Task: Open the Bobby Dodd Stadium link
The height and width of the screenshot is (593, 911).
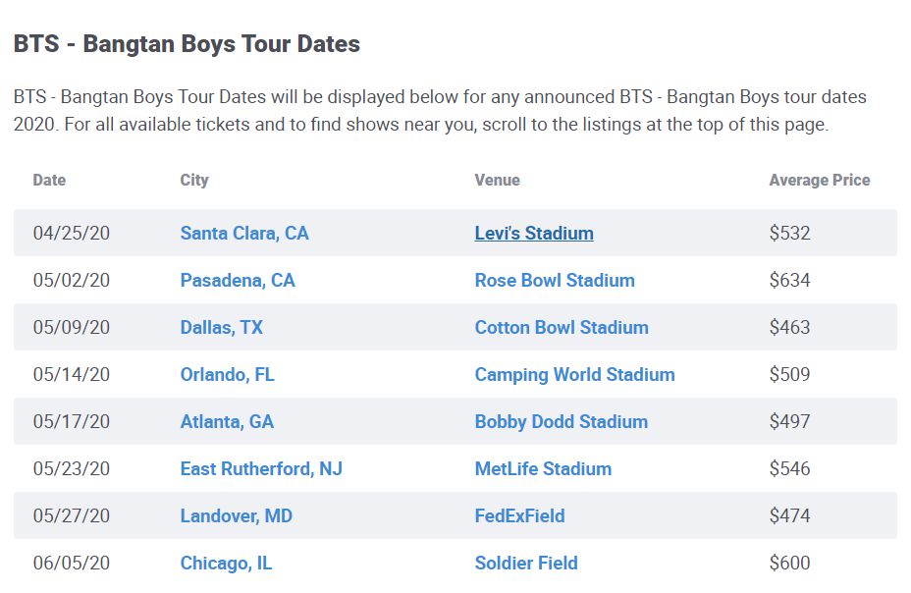Action: pyautogui.click(x=561, y=422)
